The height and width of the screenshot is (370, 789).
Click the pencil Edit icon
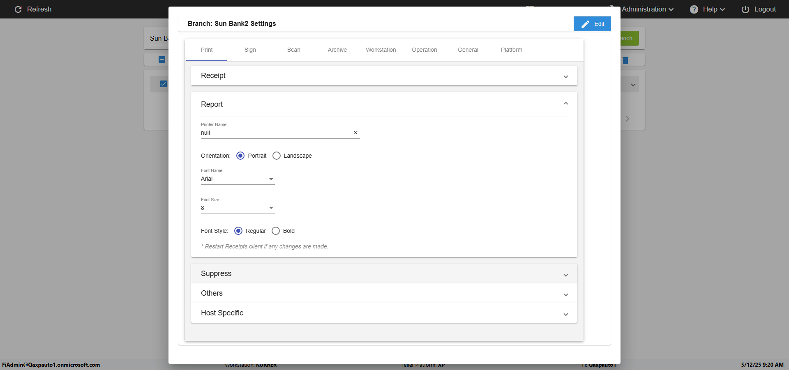585,24
